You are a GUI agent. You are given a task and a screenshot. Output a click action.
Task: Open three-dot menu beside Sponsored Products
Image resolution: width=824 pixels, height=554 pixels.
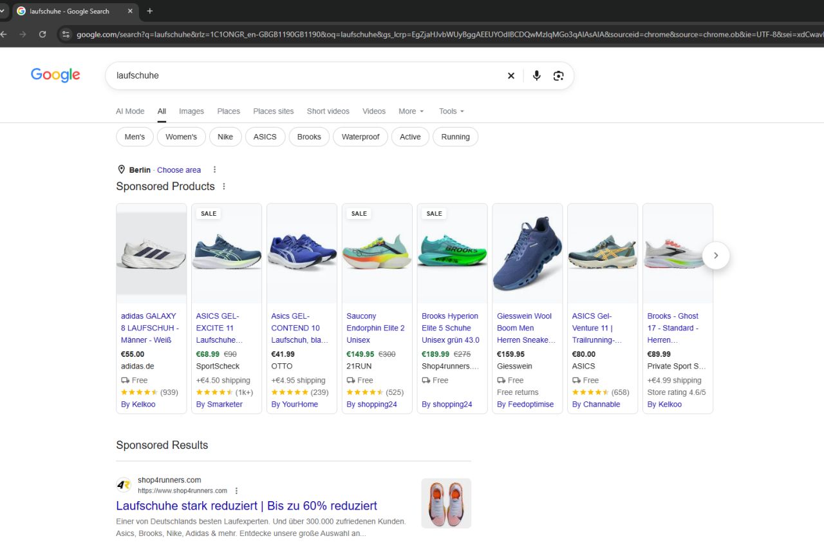point(224,186)
